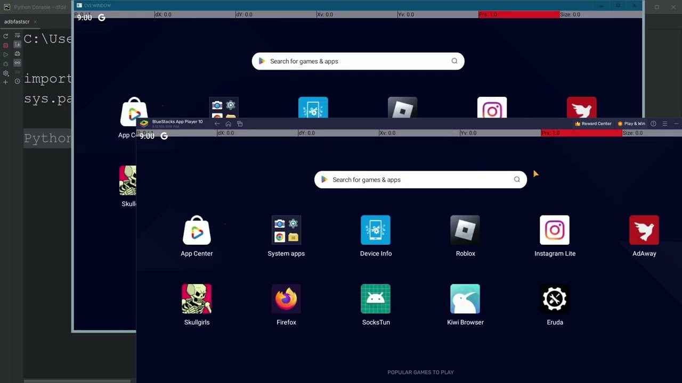
Task: Open App Center in the BlueStacks window
Action: tap(197, 237)
